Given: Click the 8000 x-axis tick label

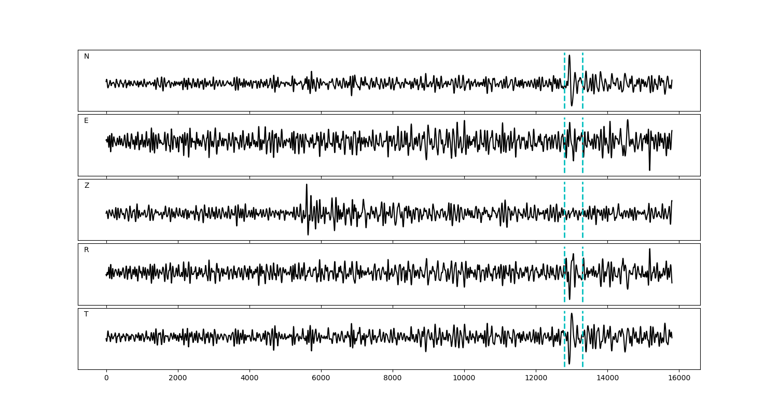Looking at the screenshot, I should [393, 378].
